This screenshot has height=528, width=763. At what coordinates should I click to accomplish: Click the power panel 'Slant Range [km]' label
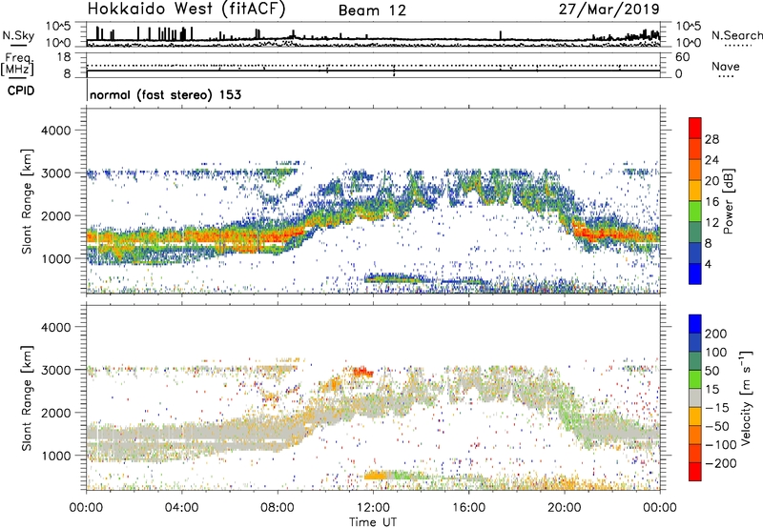coord(27,201)
